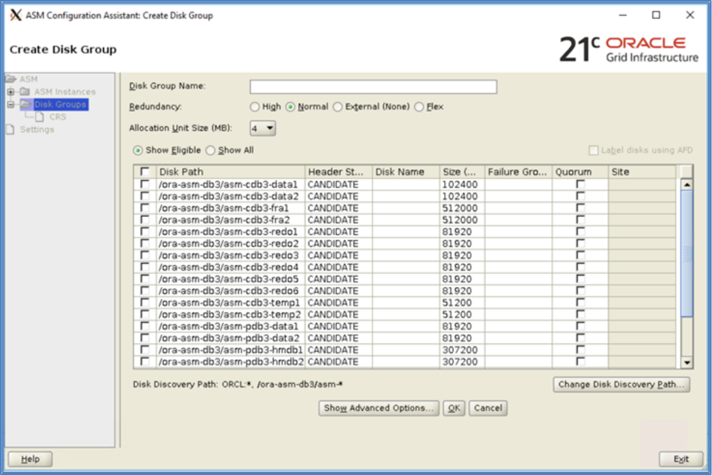The height and width of the screenshot is (475, 712).
Task: Check the asm-cdb3-fra1 disk checkbox
Action: coord(145,208)
